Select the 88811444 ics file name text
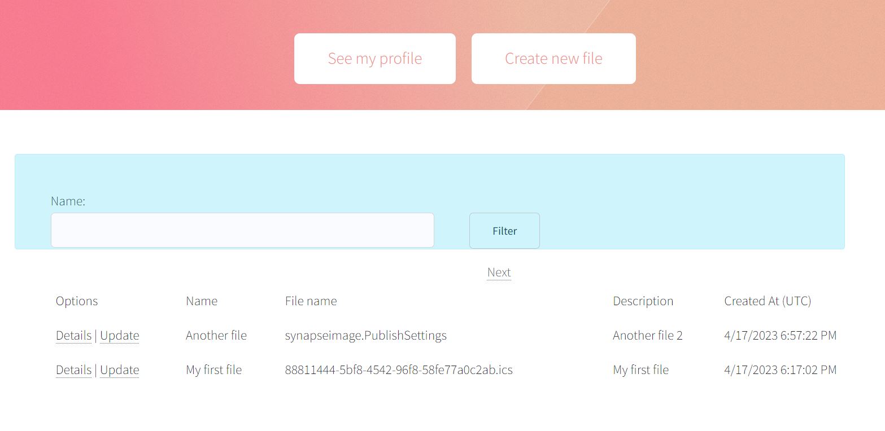 [399, 370]
